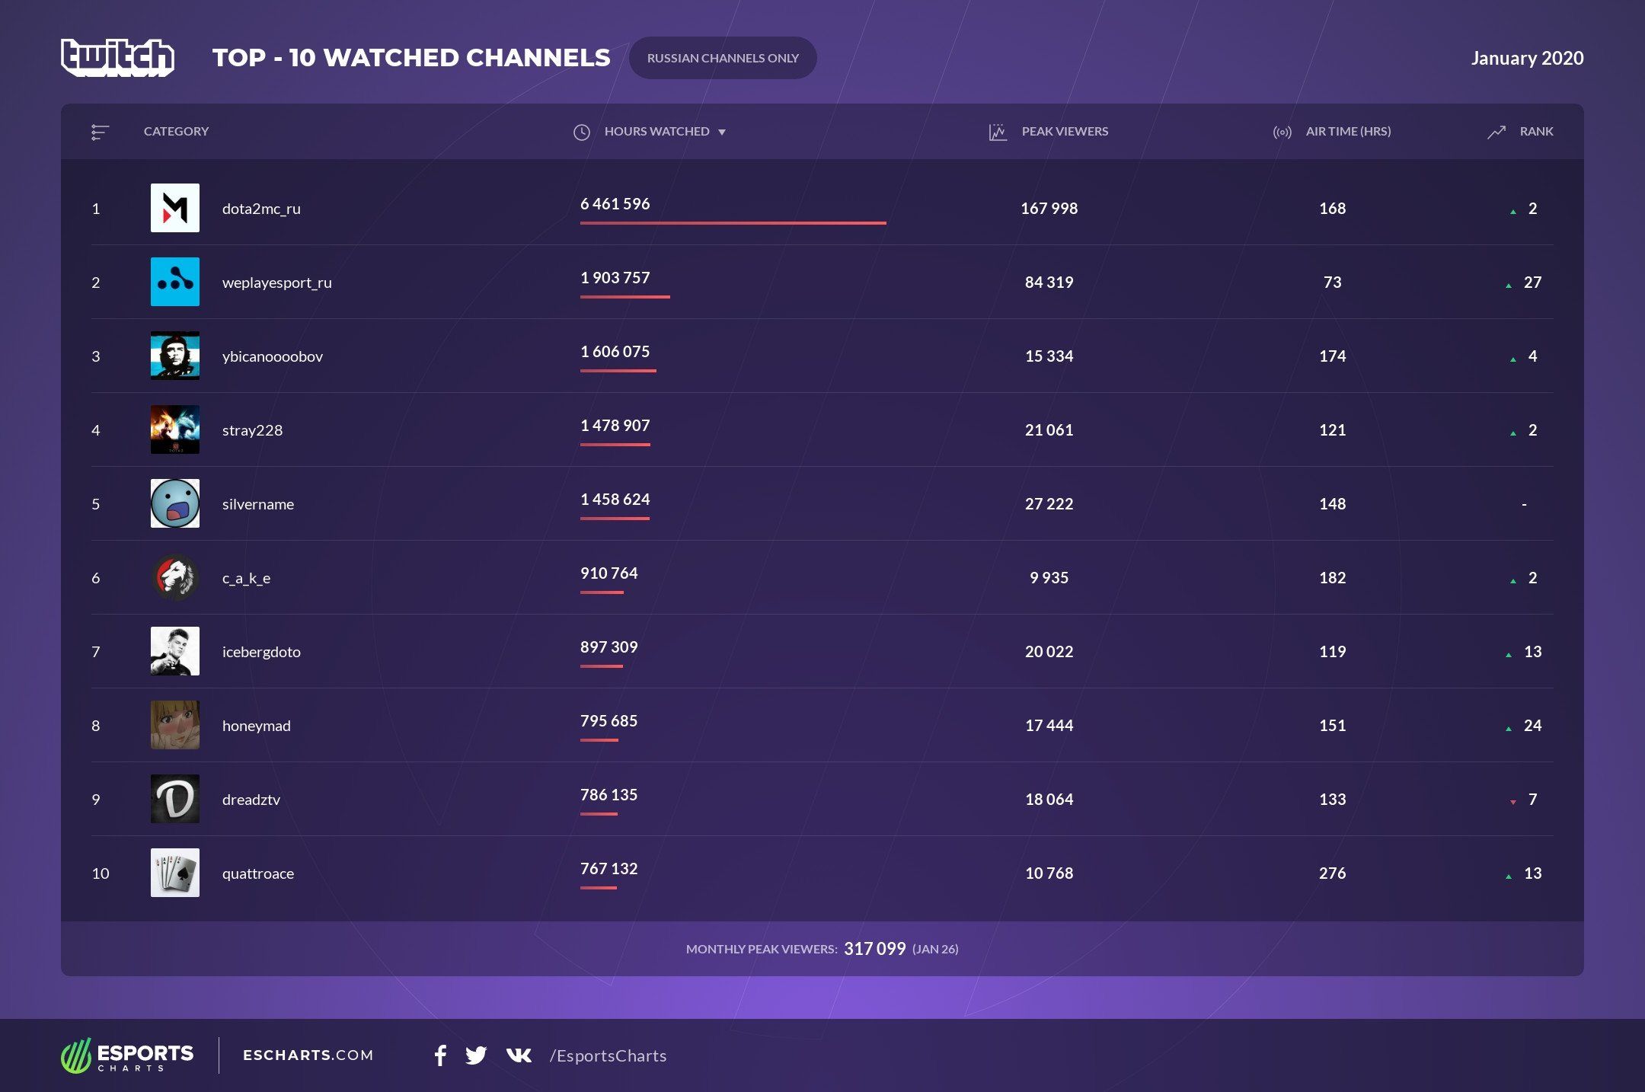
Task: Click the VK icon in footer
Action: [519, 1055]
